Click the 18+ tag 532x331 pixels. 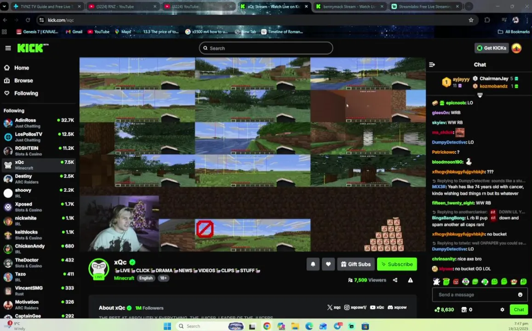[x=163, y=278]
